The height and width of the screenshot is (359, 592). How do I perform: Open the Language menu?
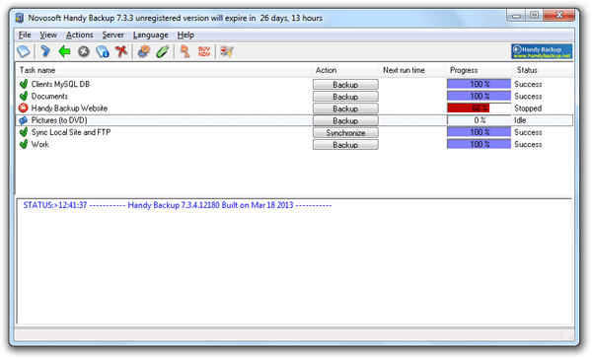tap(151, 36)
